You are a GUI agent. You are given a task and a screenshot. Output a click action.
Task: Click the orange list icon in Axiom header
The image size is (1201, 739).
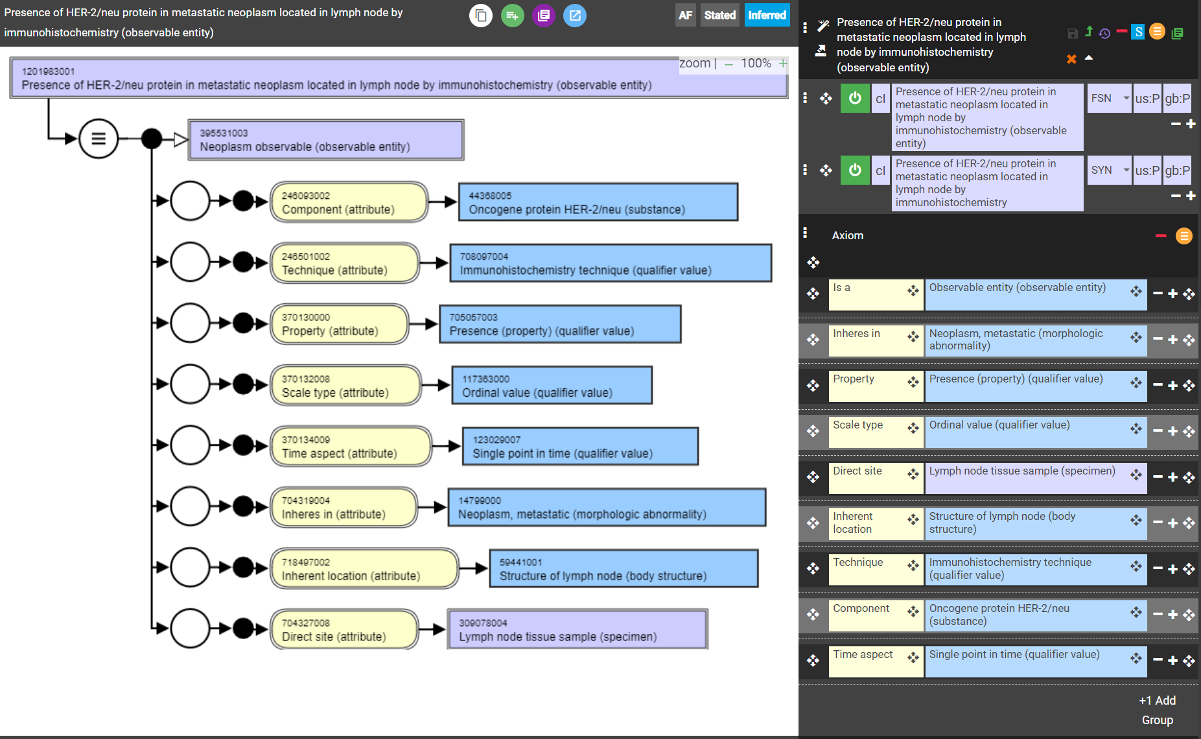click(x=1184, y=236)
